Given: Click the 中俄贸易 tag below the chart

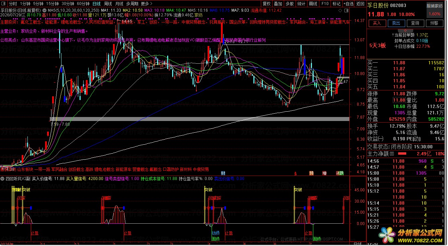Looking at the screenshot, I should click(x=201, y=169).
